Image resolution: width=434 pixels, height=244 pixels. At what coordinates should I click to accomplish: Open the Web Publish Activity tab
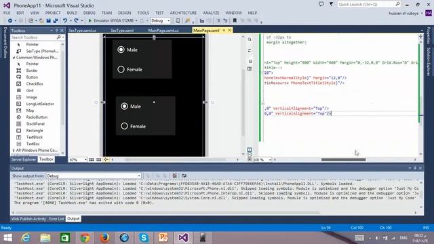point(28,219)
